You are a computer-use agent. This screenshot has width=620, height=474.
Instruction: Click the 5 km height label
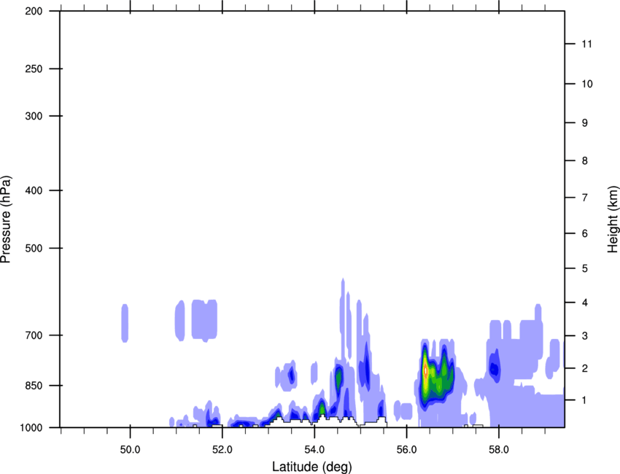585,268
